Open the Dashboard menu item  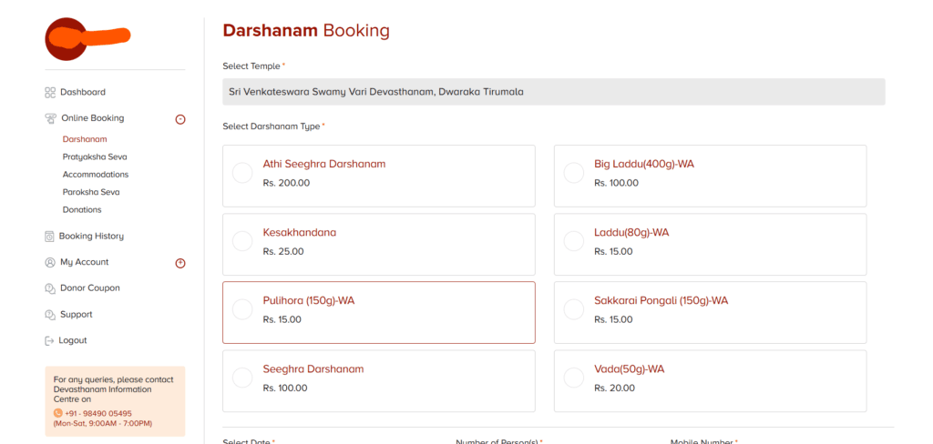pyautogui.click(x=83, y=92)
